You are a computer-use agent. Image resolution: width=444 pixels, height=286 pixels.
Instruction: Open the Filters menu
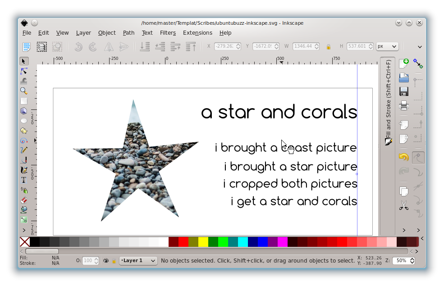[168, 32]
